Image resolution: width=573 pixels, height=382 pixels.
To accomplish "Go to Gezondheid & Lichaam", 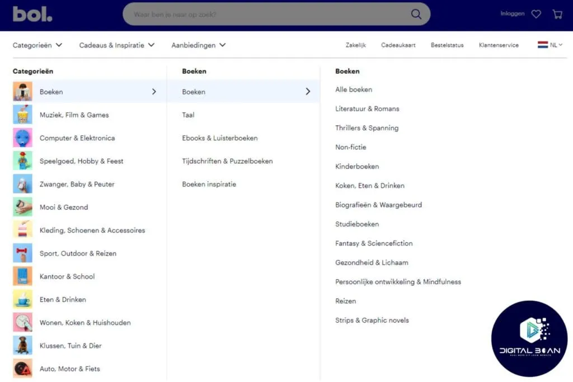I will point(372,262).
